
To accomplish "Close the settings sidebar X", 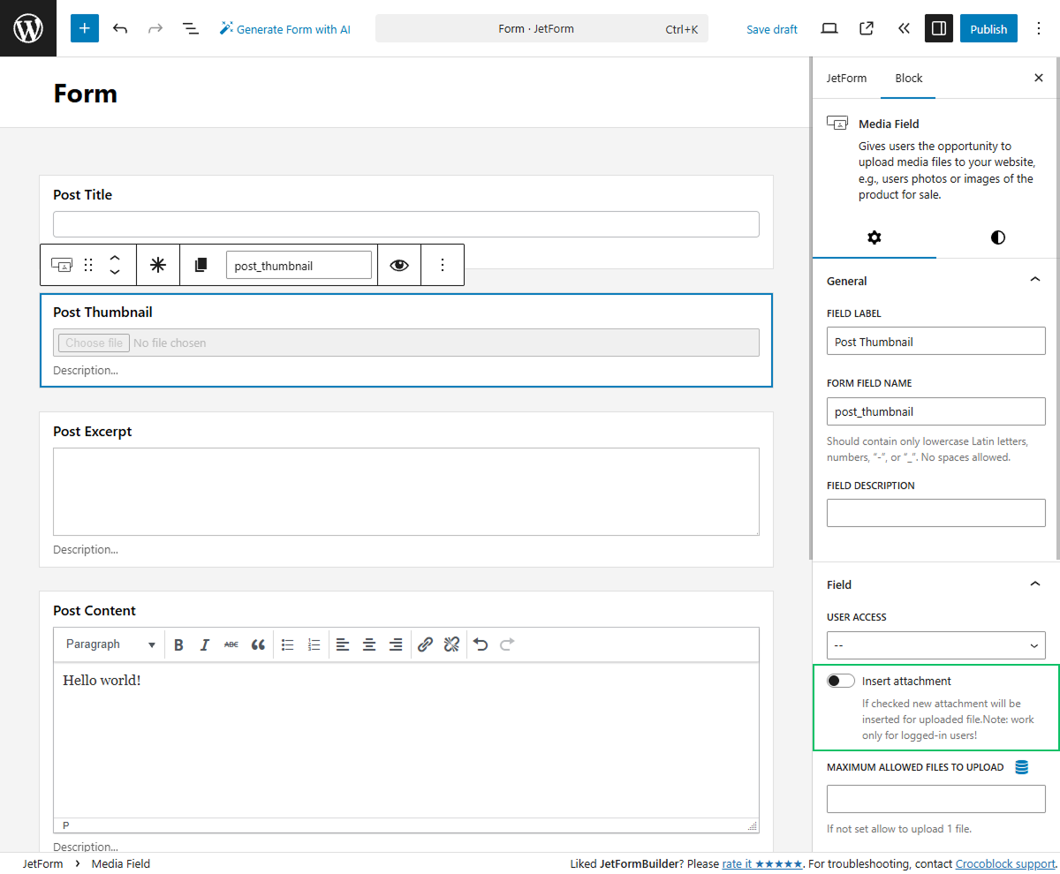I will click(1039, 78).
